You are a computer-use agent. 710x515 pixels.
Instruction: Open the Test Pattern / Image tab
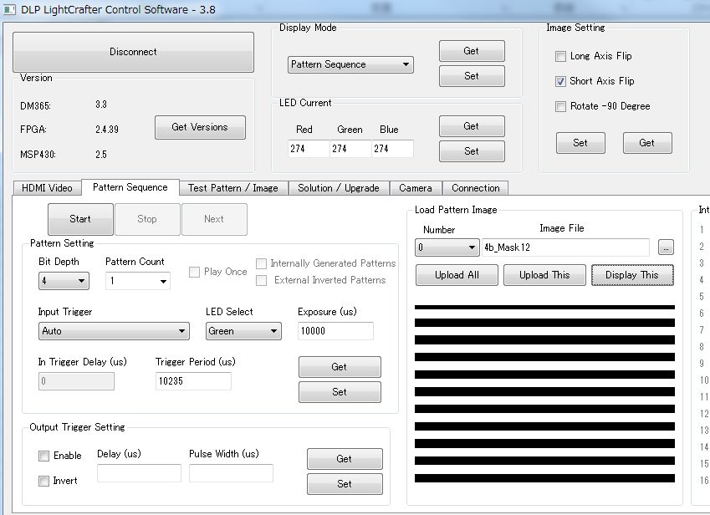tap(233, 188)
